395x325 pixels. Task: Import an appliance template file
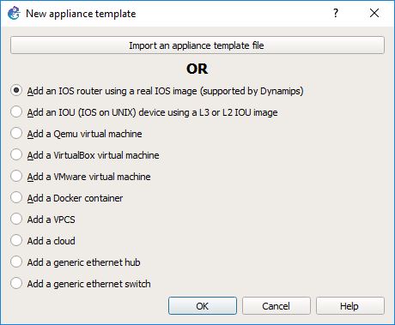pos(197,45)
